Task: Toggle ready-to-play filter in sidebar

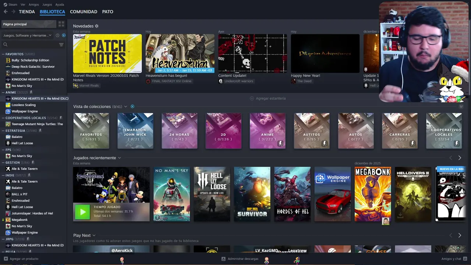Action: click(64, 35)
